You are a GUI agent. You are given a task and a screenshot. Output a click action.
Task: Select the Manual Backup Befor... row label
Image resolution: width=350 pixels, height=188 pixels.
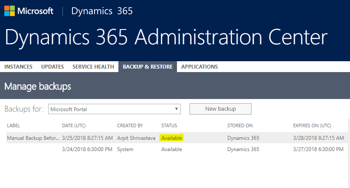point(33,138)
